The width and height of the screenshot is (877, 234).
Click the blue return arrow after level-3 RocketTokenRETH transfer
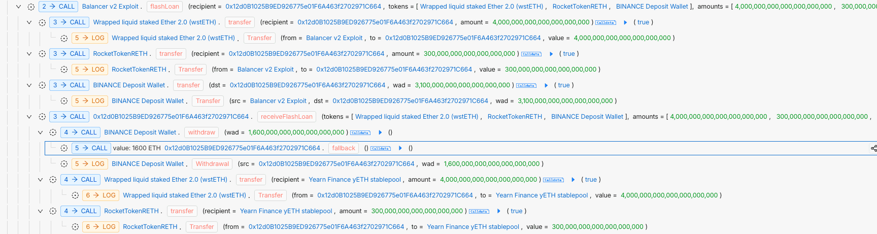(x=551, y=54)
